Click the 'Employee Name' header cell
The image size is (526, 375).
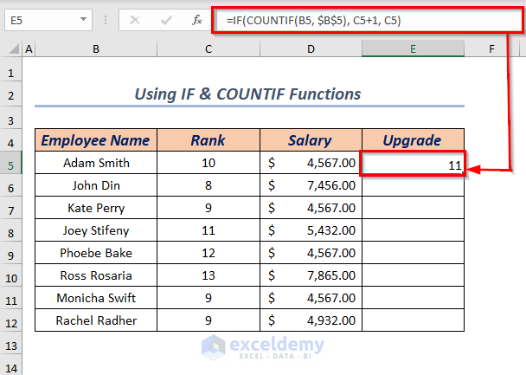[96, 140]
